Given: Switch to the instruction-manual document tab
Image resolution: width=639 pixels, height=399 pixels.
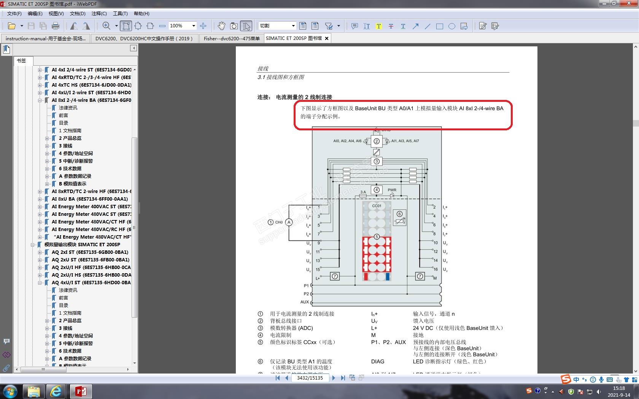Looking at the screenshot, I should 46,38.
